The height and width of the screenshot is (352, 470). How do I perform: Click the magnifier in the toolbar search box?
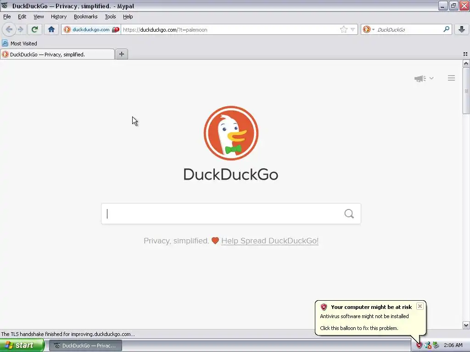pos(446,29)
